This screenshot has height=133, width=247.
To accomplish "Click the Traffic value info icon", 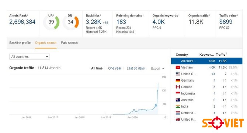I will click(237, 15).
